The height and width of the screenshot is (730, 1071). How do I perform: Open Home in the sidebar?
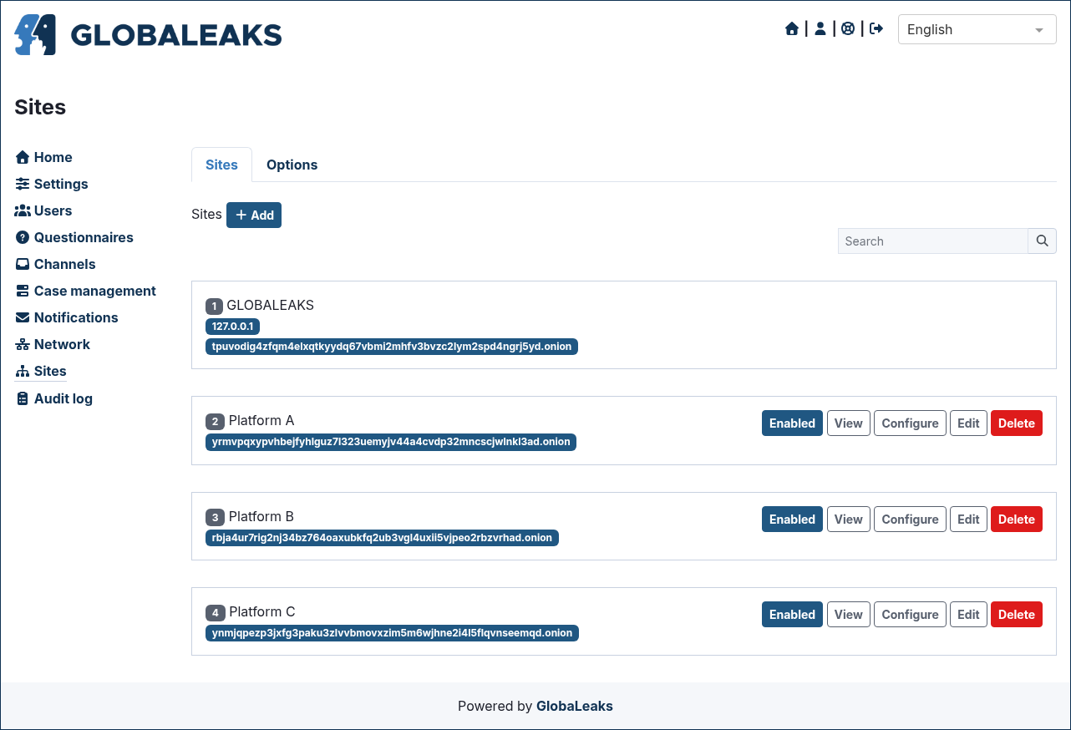(x=43, y=157)
